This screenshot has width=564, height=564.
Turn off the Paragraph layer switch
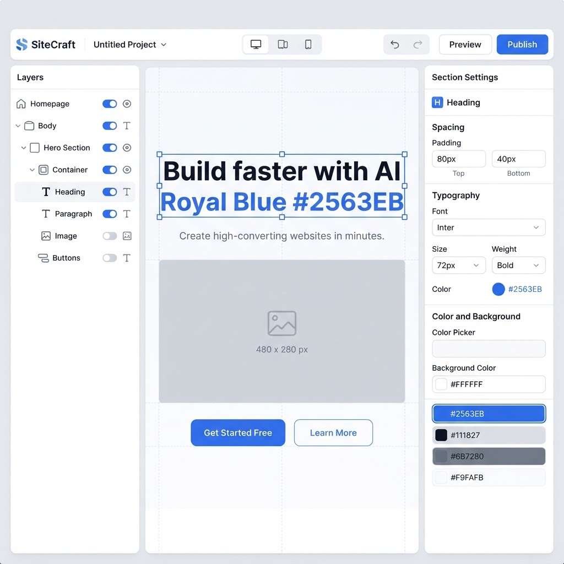click(x=110, y=214)
